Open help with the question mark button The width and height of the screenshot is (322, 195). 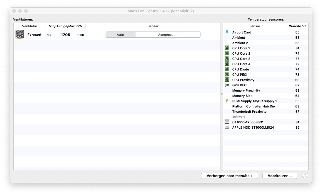point(305,175)
